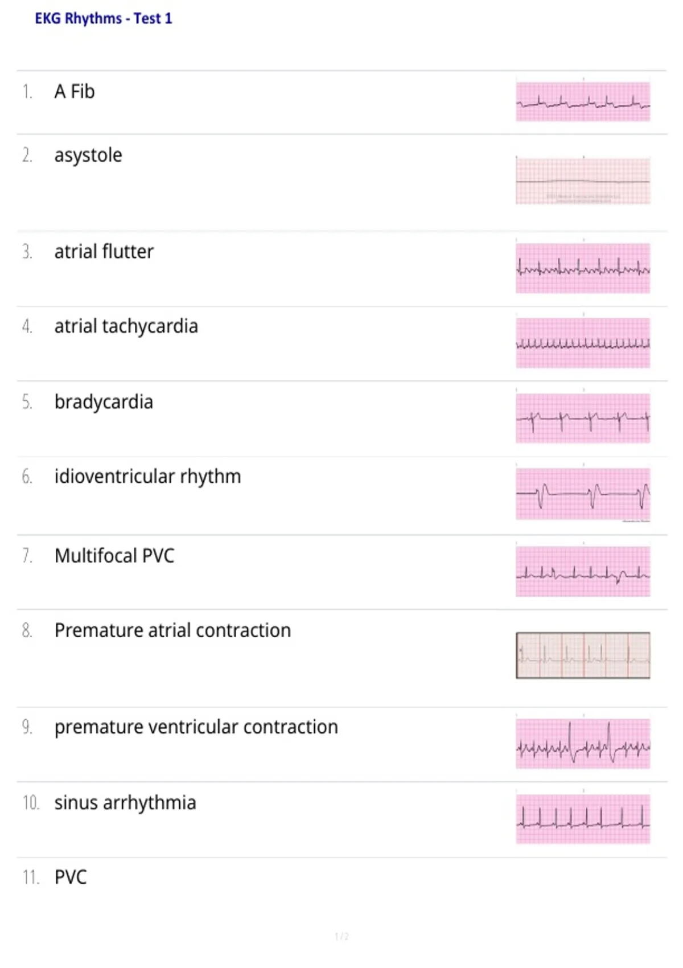Select the atrial flutter EKG strip
Image resolution: width=683 pixels, height=968 pixels.
(x=583, y=268)
